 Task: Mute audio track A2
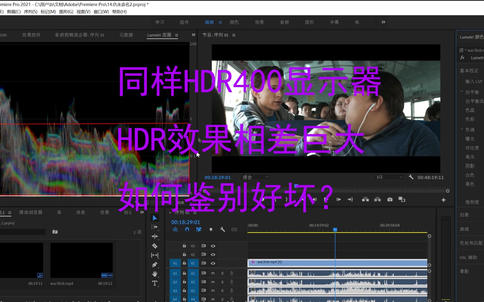(213, 282)
